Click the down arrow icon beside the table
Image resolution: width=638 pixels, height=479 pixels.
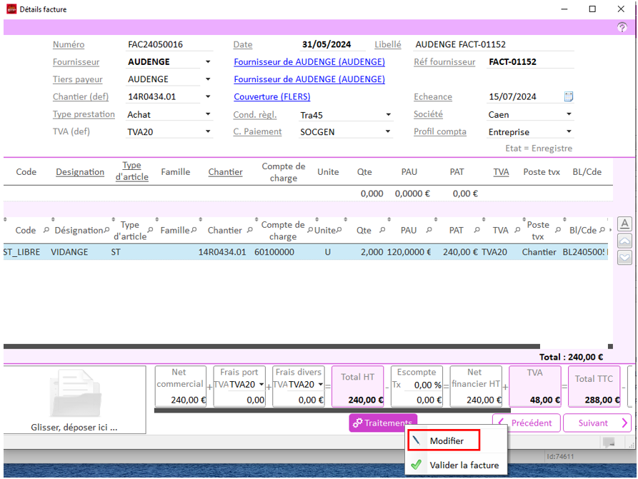click(624, 258)
